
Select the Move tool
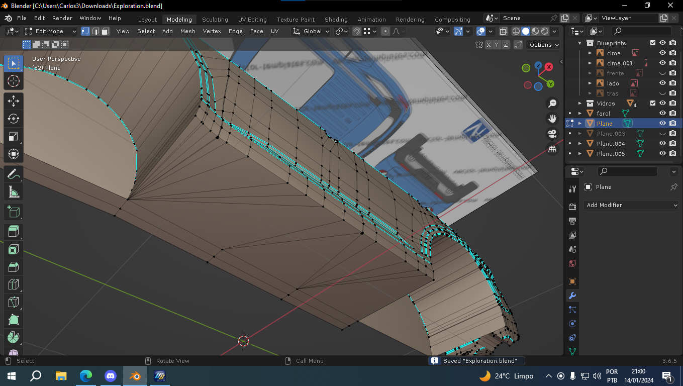[x=14, y=101]
